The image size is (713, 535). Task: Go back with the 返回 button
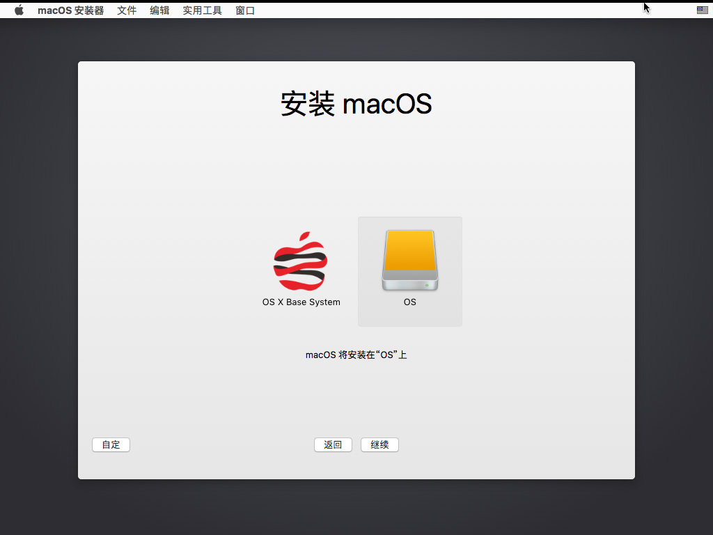(333, 444)
